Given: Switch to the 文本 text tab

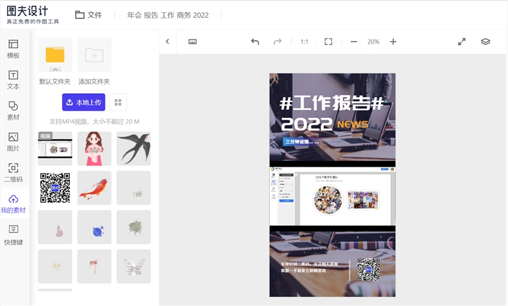Looking at the screenshot, I should pyautogui.click(x=13, y=80).
